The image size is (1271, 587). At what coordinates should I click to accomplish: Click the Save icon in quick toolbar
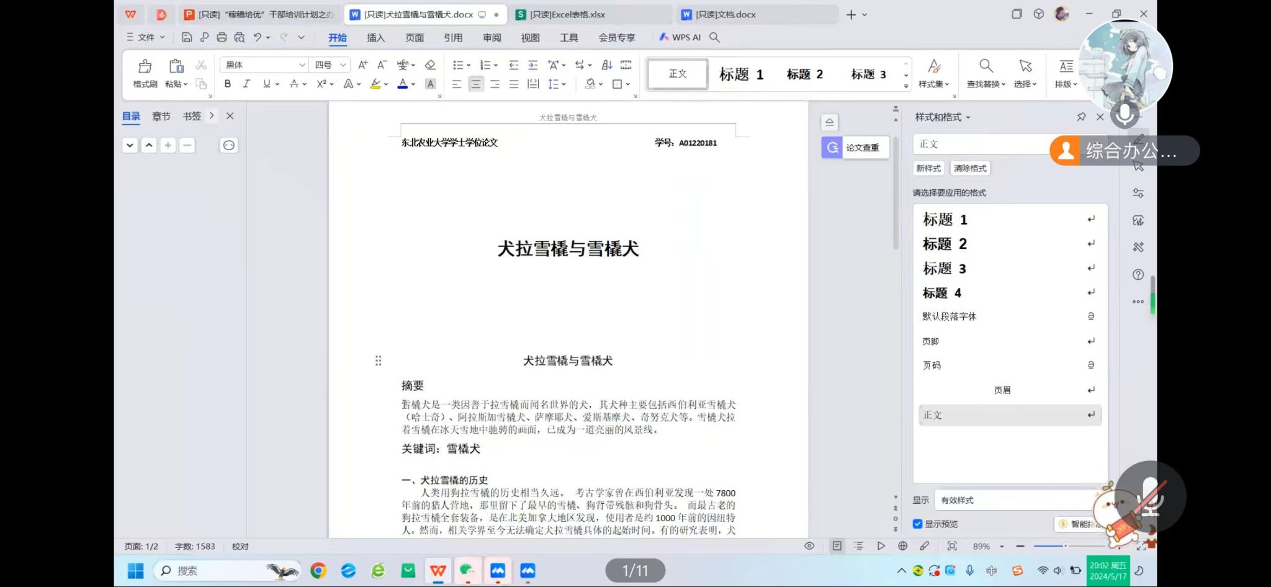click(186, 37)
